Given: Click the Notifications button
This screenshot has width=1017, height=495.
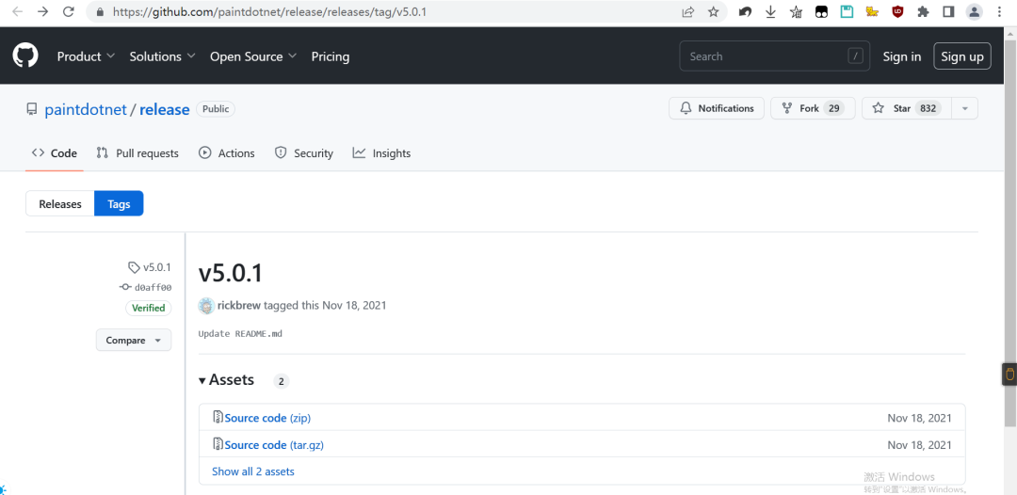Looking at the screenshot, I should click(717, 108).
